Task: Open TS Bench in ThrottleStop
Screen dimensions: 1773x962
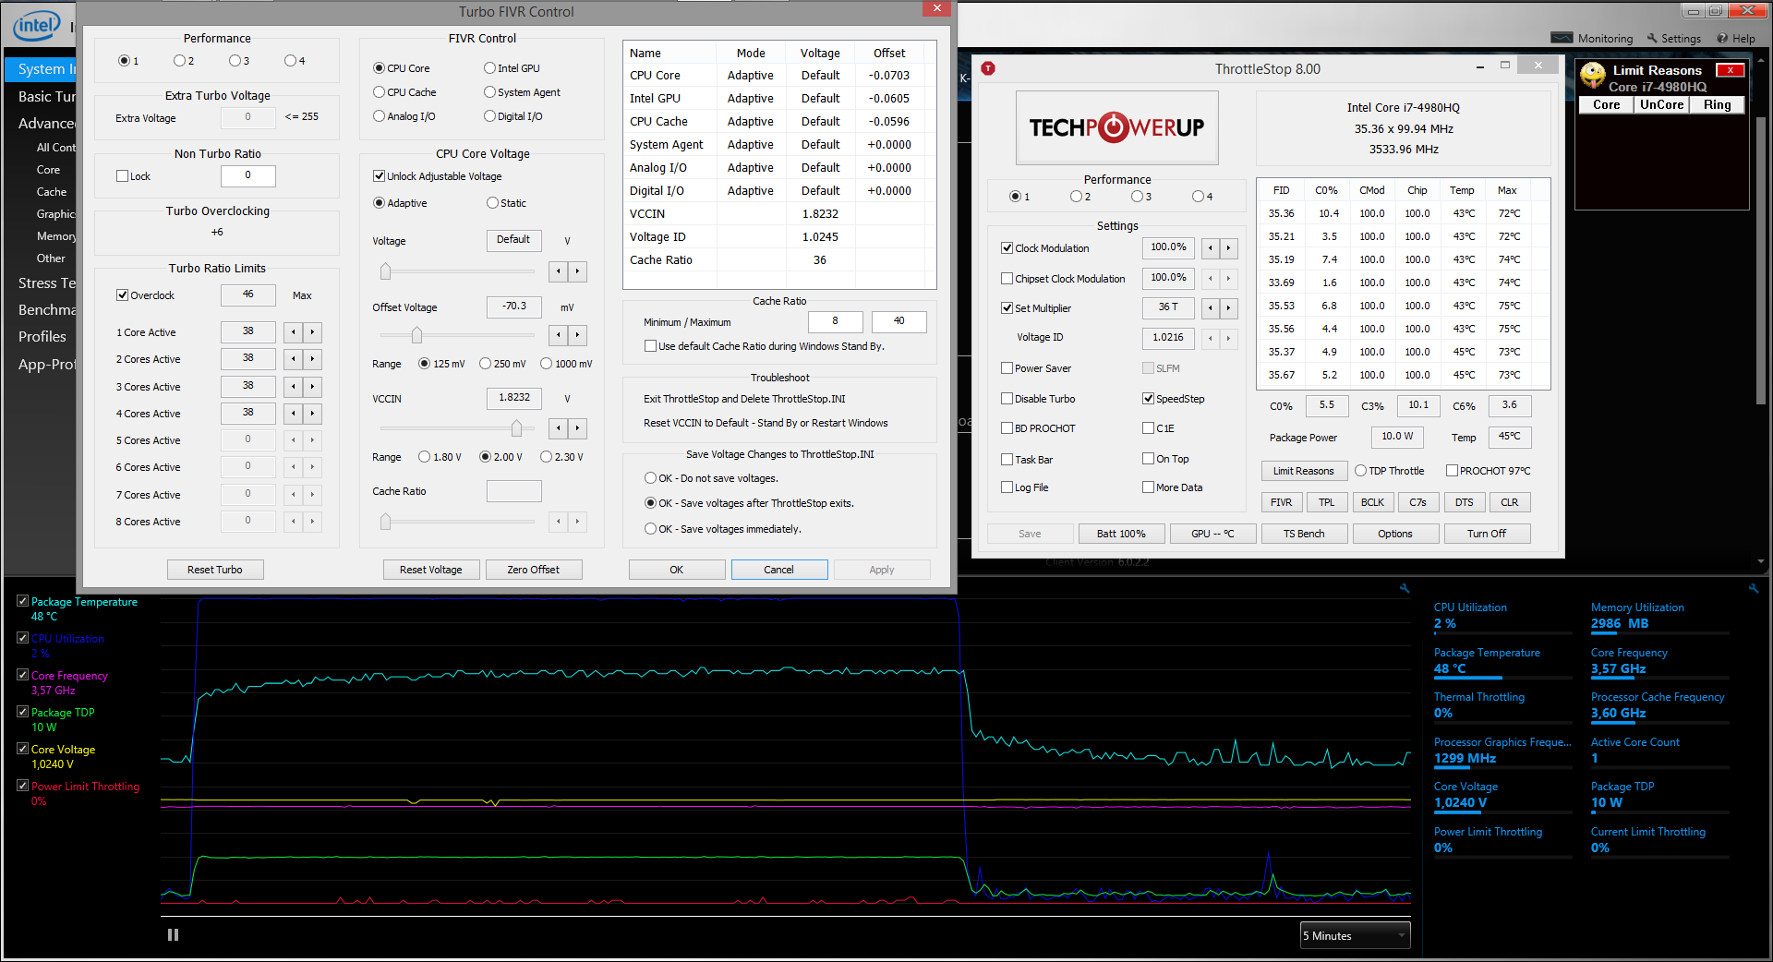Action: pos(1303,534)
